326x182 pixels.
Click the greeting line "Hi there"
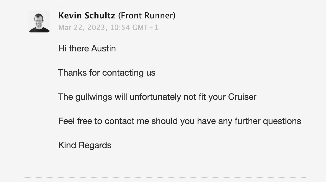[x=74, y=48]
